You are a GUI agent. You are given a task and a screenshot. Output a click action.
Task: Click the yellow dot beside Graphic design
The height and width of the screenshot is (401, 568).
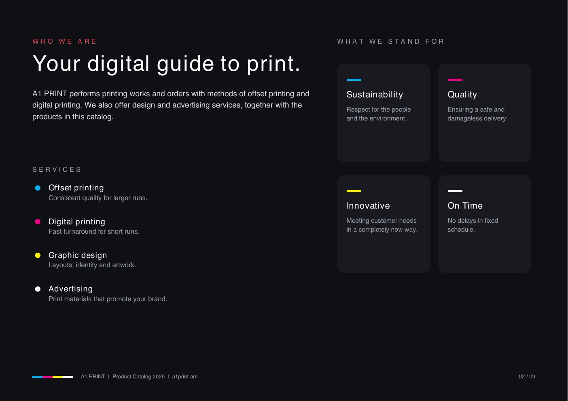click(38, 255)
